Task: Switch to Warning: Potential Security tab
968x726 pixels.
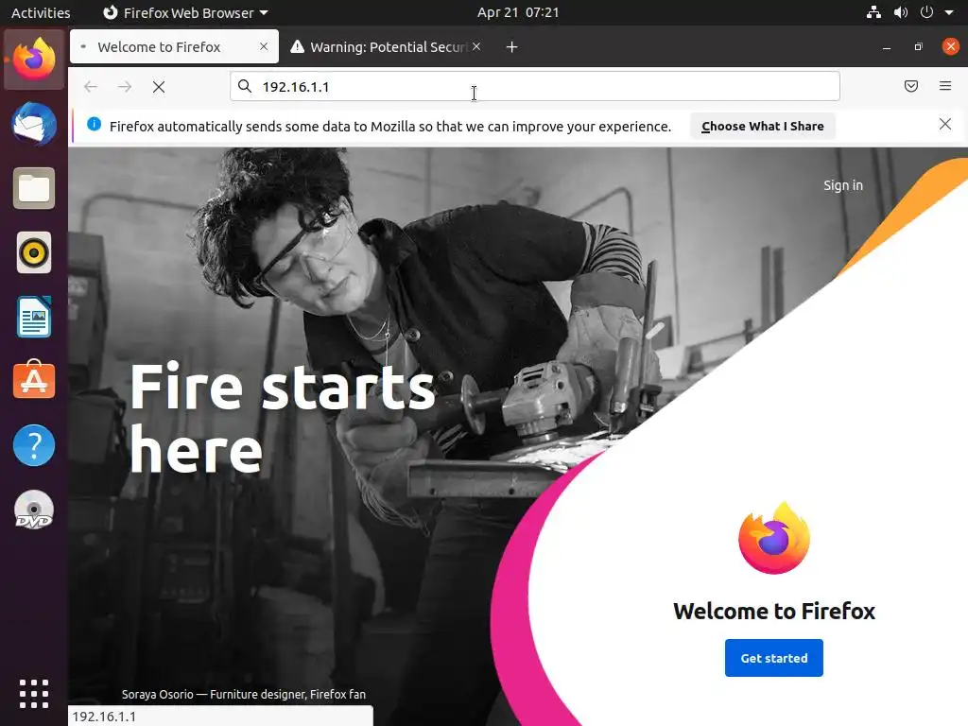Action: (x=386, y=47)
